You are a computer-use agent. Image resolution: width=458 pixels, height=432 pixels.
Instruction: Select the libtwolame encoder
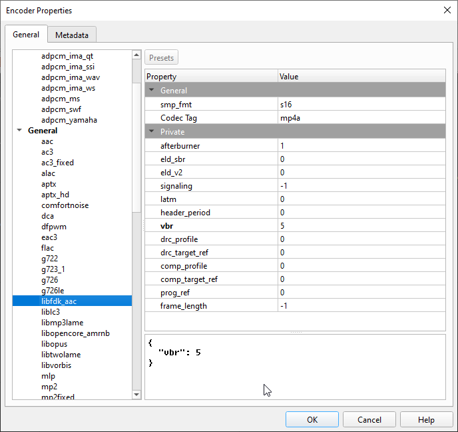tap(61, 355)
